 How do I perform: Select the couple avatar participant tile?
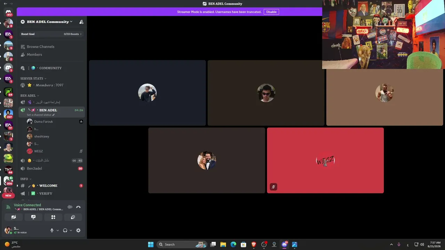[207, 160]
